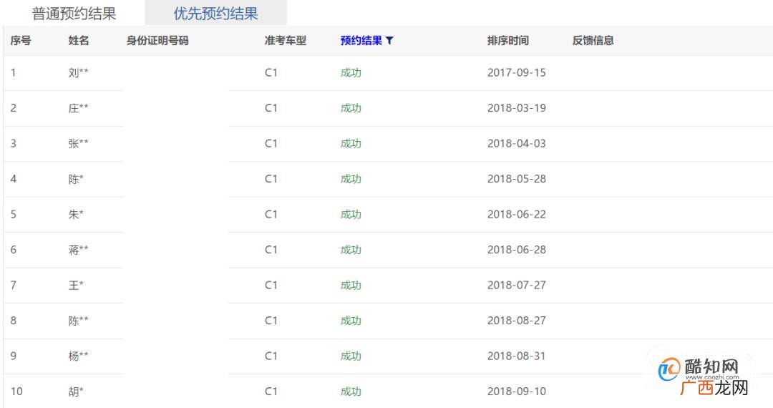Click the date 2018-06-28
773x408 pixels.
(x=517, y=250)
